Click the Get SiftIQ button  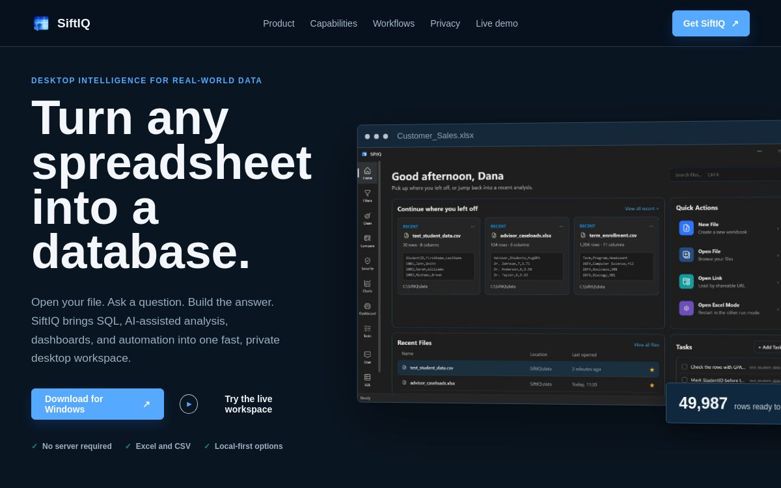[711, 23]
